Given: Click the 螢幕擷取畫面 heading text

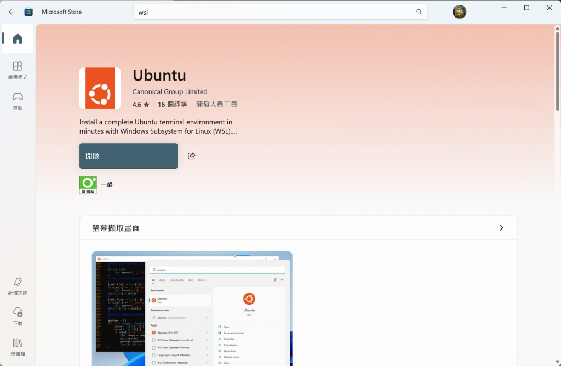Looking at the screenshot, I should pos(116,228).
